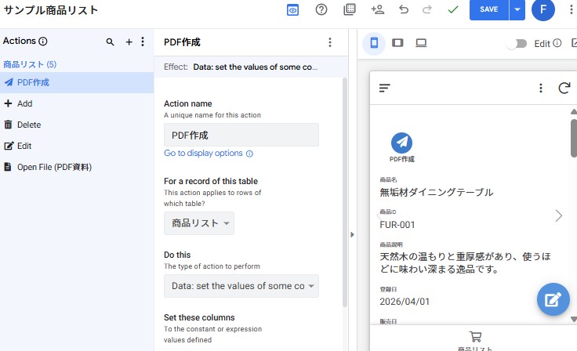
Task: Expand the SAVE button dropdown arrow
Action: coord(516,10)
